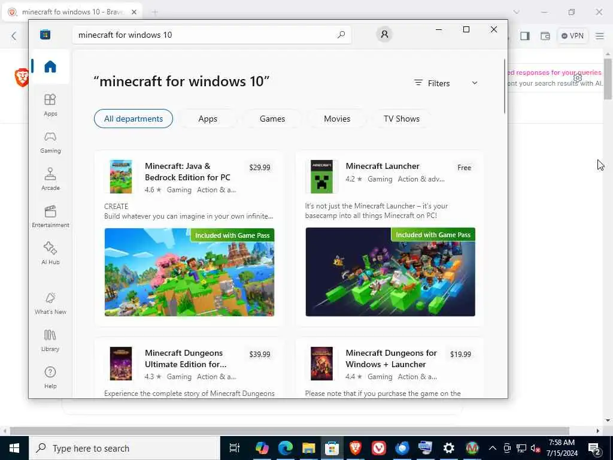Expand the Filters dropdown

click(x=445, y=83)
